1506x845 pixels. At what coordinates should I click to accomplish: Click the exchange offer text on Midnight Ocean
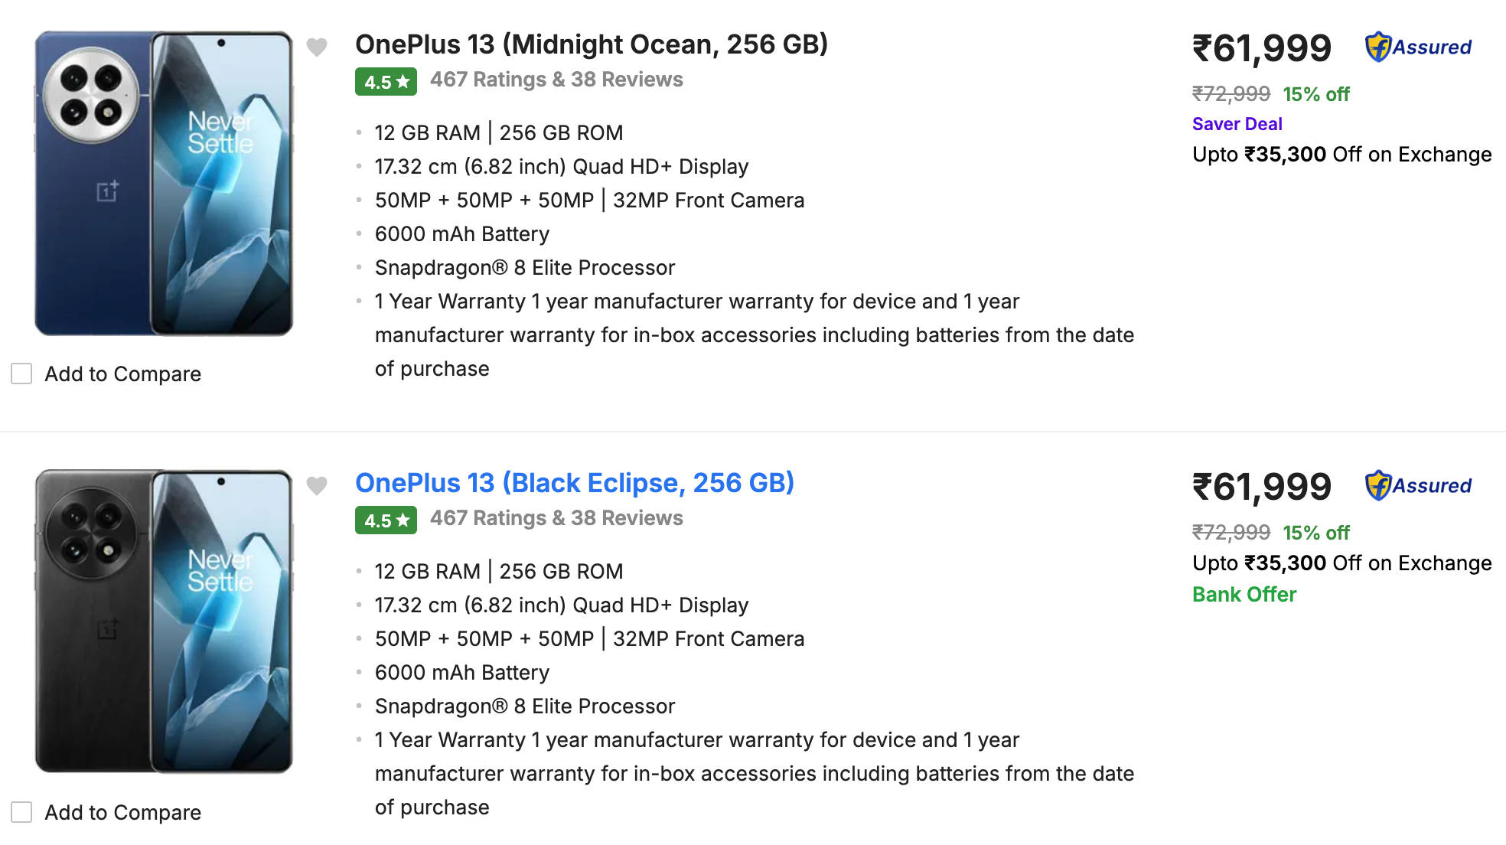click(x=1341, y=155)
